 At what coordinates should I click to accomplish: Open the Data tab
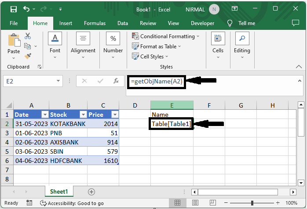(123, 23)
